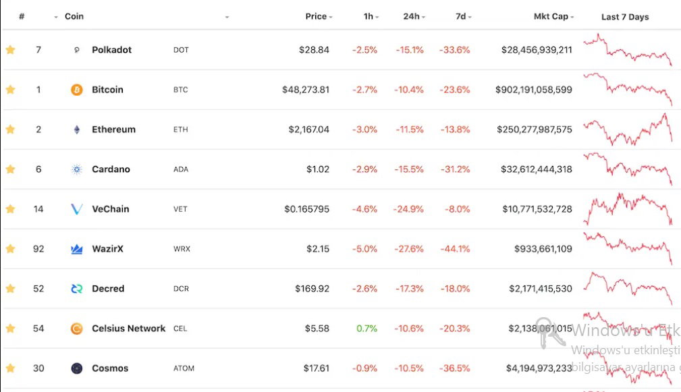Click the Ethereum logo icon
Screen dimensions: 681x392
point(77,130)
